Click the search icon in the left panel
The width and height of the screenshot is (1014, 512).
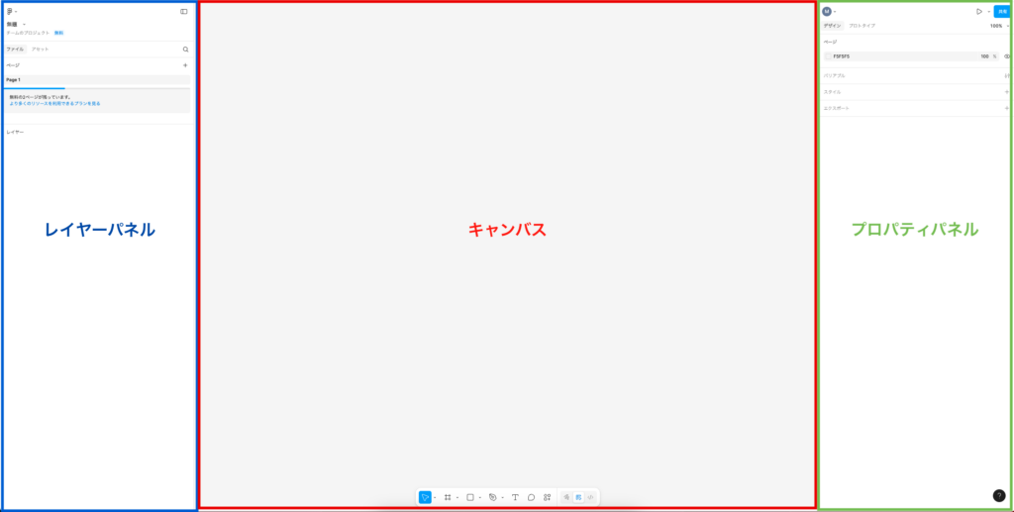(x=185, y=49)
